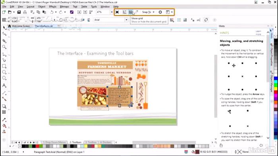The width and height of the screenshot is (278, 156).
Task: Open Object Manager docker tab
Action: pyautogui.click(x=271, y=82)
